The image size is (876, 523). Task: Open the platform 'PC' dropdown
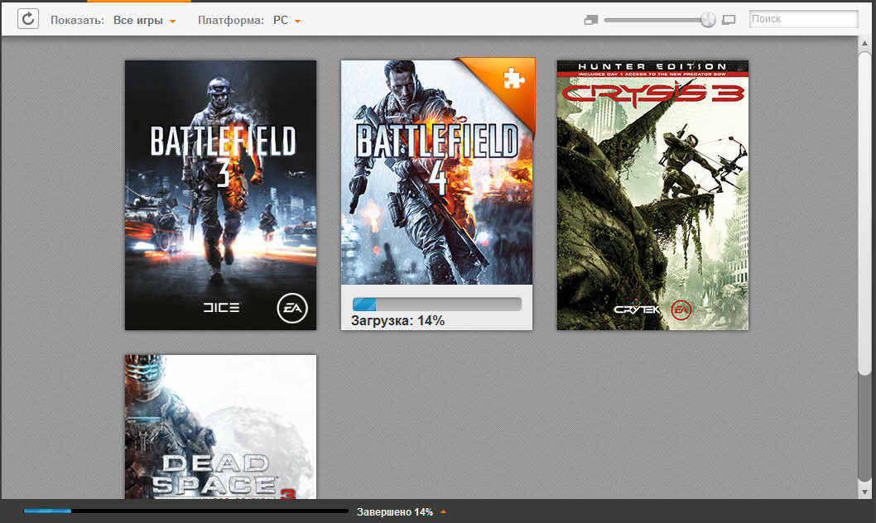pyautogui.click(x=286, y=21)
